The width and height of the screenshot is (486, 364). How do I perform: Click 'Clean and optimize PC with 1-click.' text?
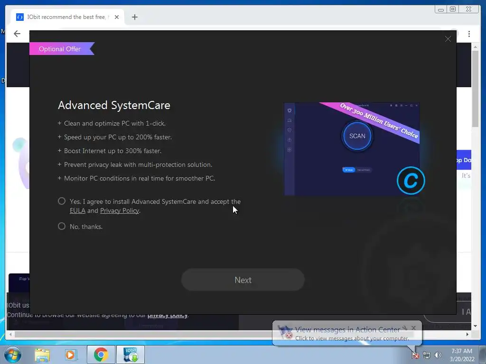(x=115, y=123)
